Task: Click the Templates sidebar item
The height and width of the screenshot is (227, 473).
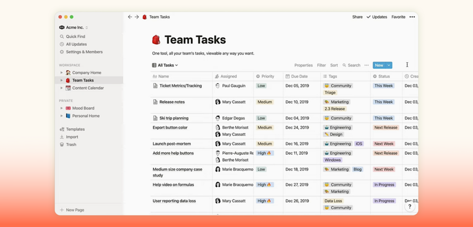Action: pos(75,129)
